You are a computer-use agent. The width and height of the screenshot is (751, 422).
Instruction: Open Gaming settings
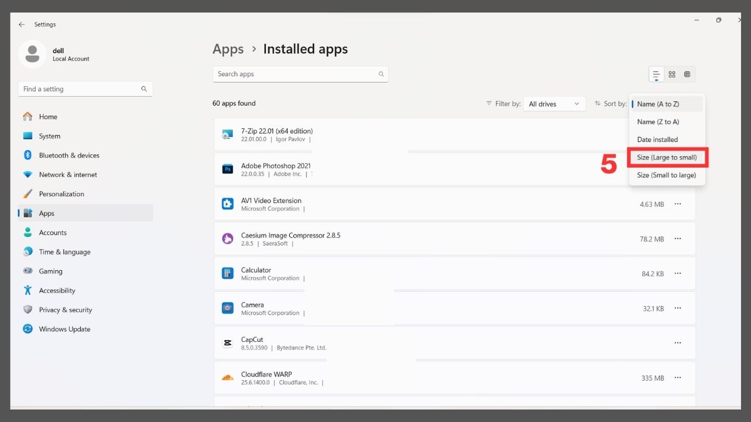pyautogui.click(x=85, y=271)
